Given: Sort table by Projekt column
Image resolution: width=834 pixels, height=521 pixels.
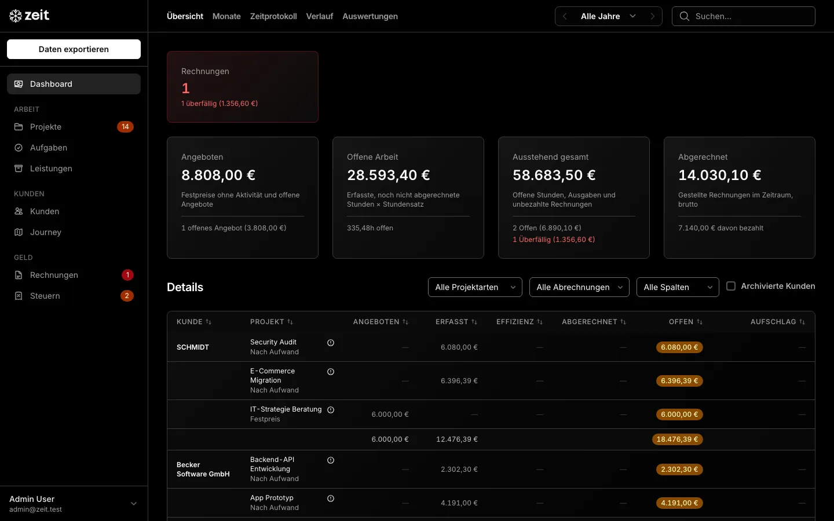Looking at the screenshot, I should (272, 322).
